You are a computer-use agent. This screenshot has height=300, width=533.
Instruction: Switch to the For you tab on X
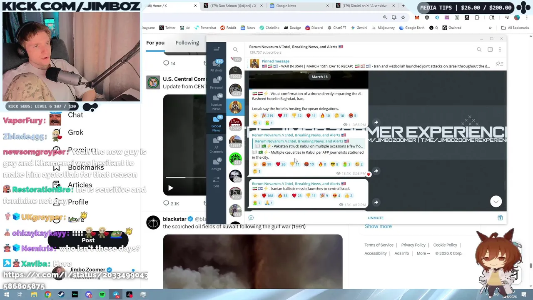pyautogui.click(x=155, y=42)
